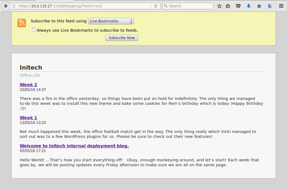Reload the current feed page
This screenshot has width=287, height=190.
[x=156, y=6]
